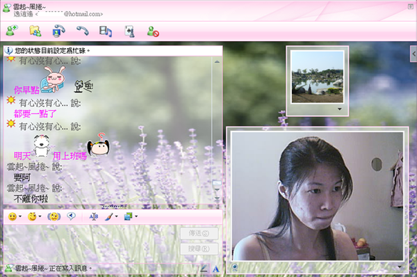Open the share files folder icon

pyautogui.click(x=35, y=31)
